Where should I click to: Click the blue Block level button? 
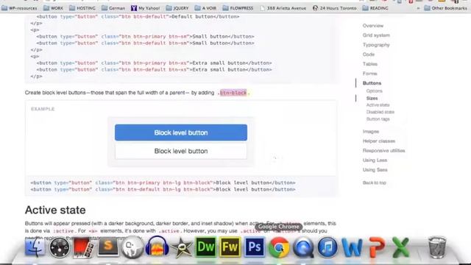pyautogui.click(x=181, y=132)
